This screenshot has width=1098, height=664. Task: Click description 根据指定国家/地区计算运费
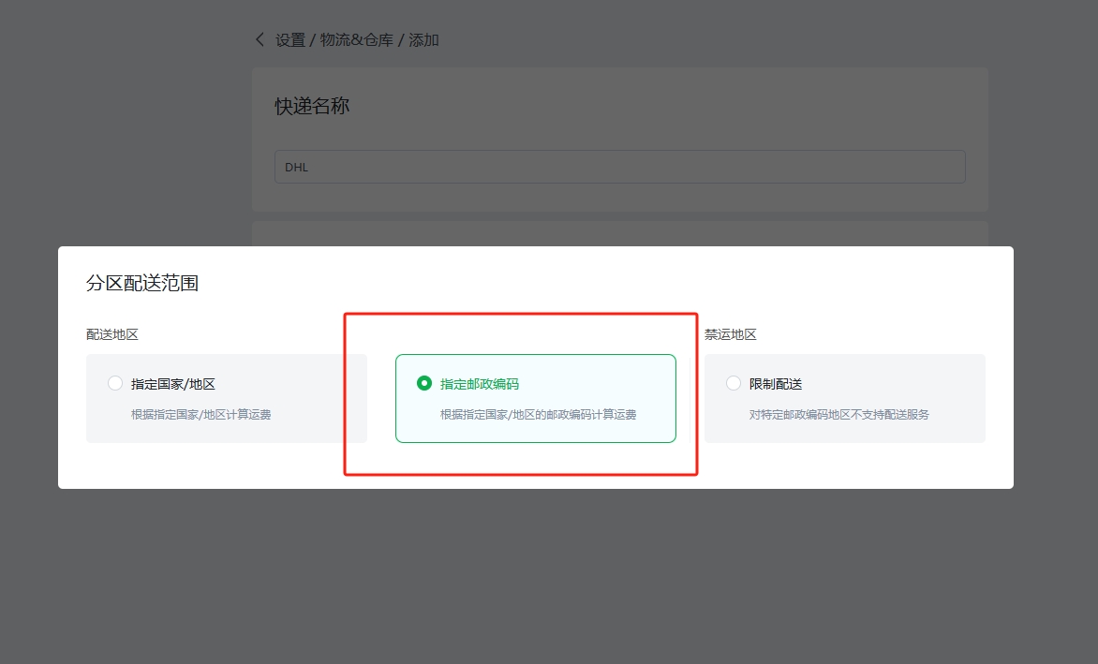201,414
